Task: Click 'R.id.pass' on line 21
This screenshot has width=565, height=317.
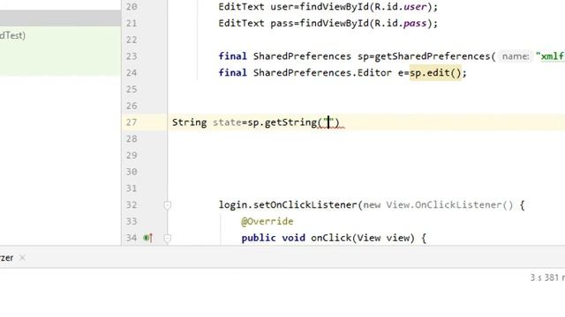Action: click(400, 24)
